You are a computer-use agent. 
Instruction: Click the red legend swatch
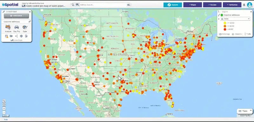(x=225, y=29)
